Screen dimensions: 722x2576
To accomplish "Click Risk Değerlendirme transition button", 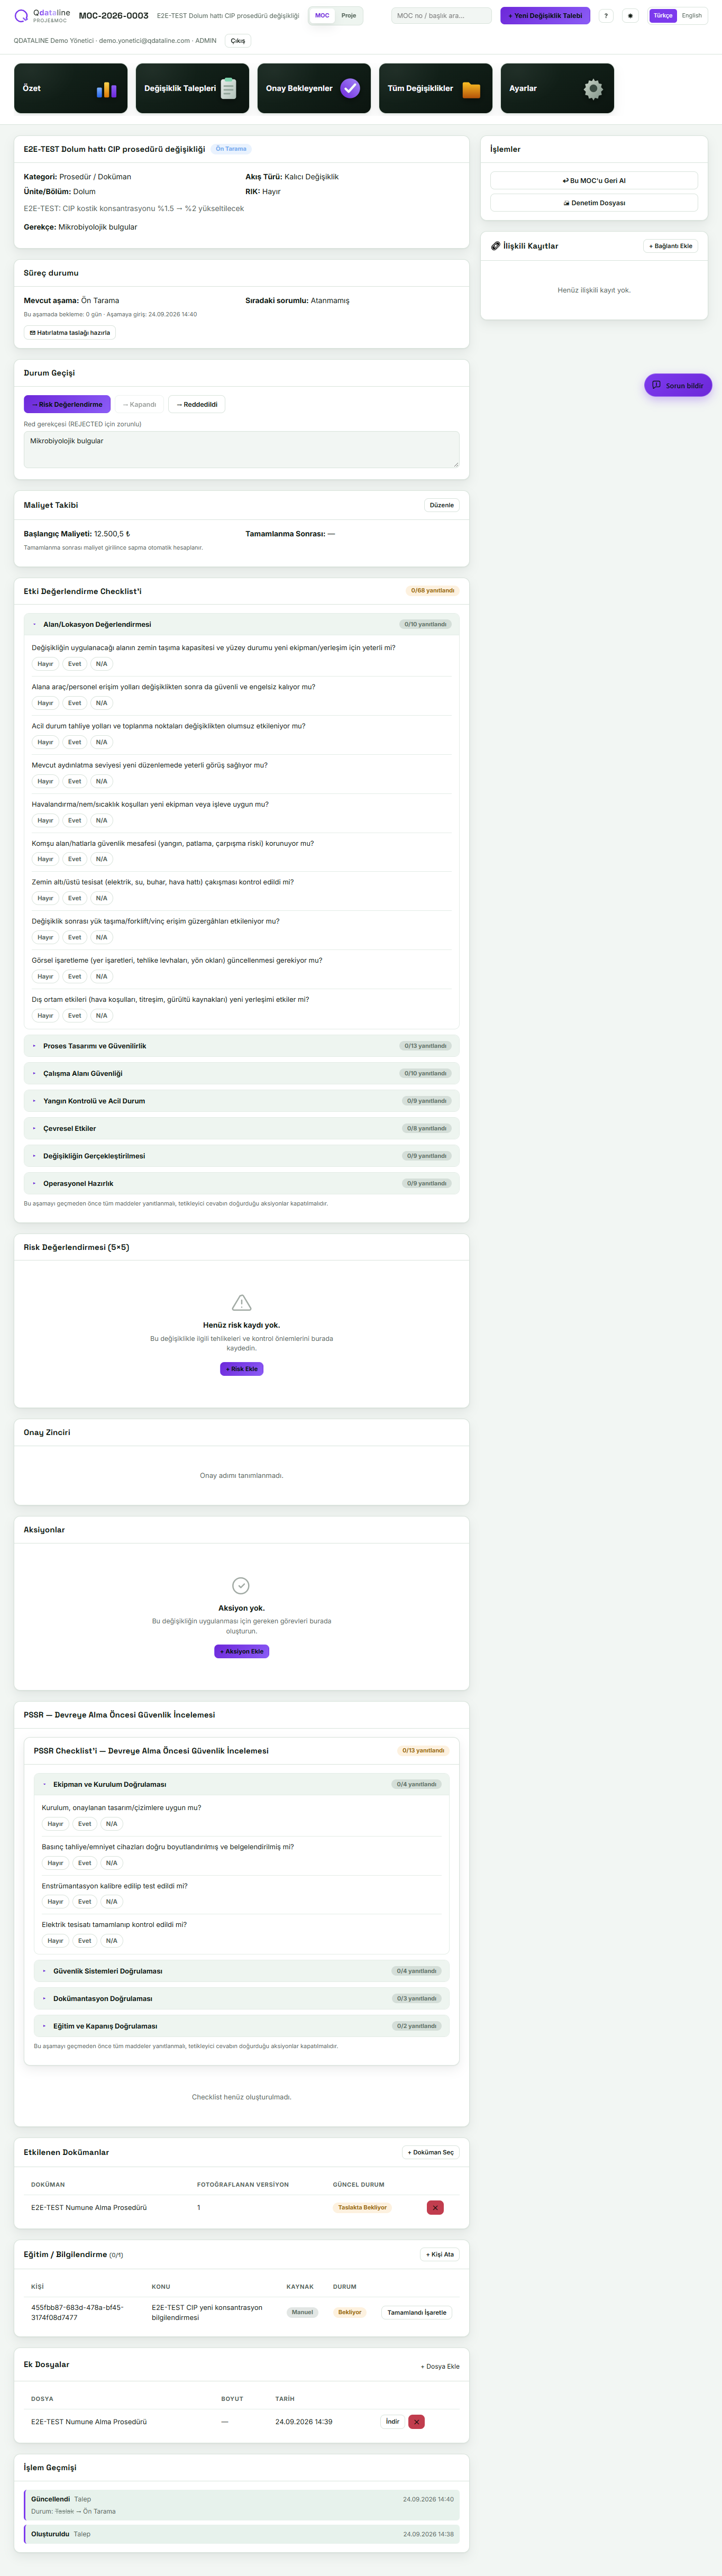I will (x=67, y=404).
